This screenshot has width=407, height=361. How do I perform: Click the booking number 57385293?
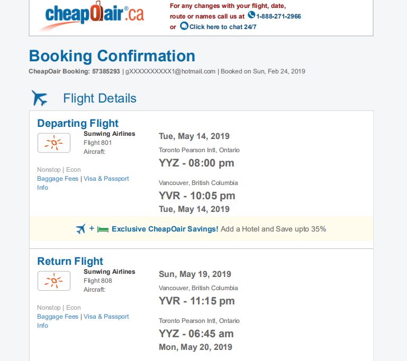coord(106,71)
